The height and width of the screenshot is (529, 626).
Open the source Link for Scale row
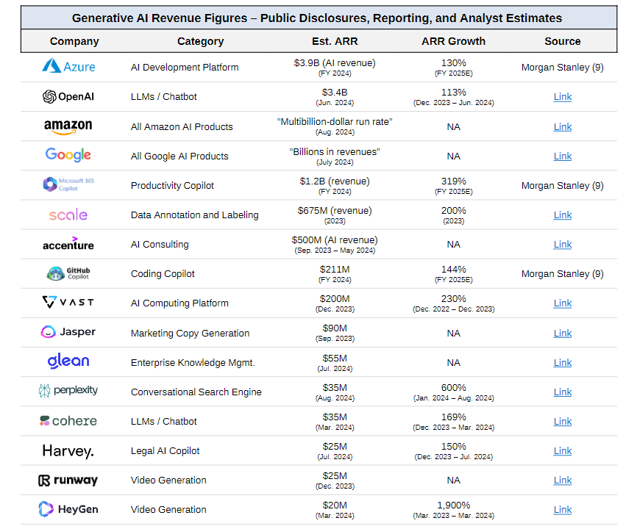(563, 215)
